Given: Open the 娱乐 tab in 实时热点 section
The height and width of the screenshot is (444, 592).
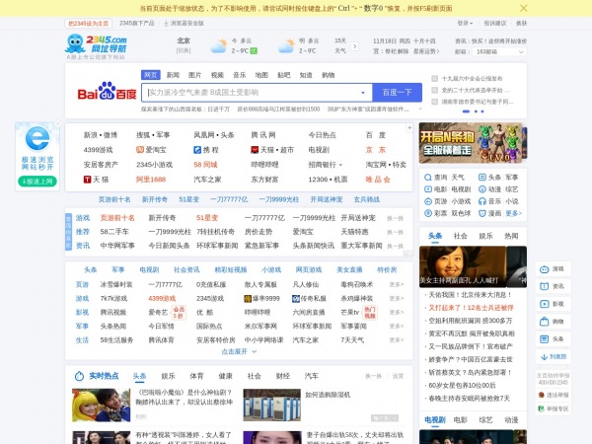Looking at the screenshot, I should click(x=168, y=376).
